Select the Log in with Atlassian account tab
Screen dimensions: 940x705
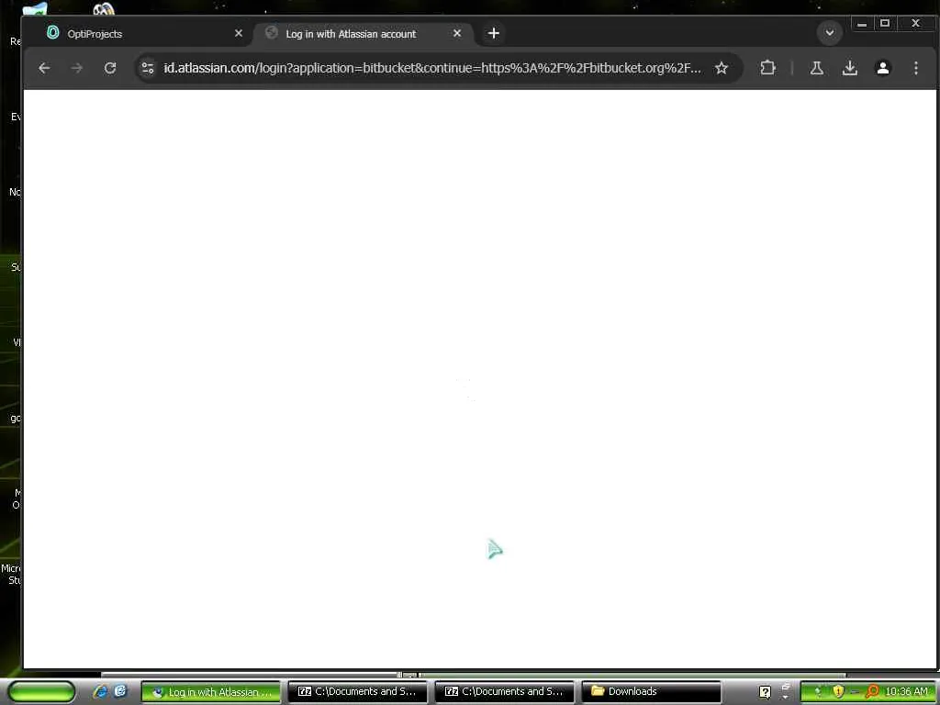coord(362,34)
